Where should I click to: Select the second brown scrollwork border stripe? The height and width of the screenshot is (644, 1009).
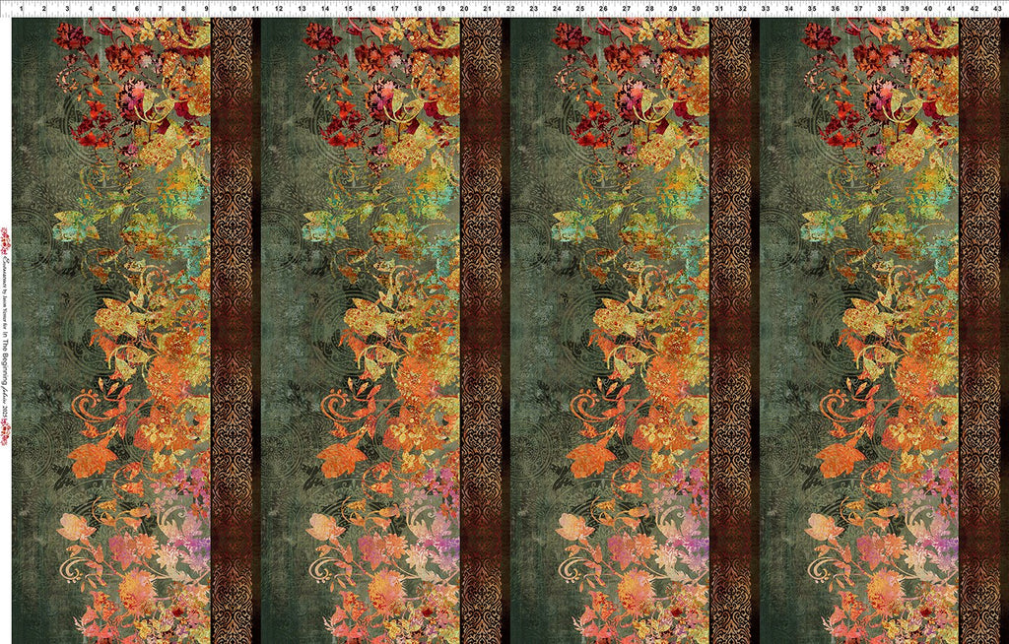pyautogui.click(x=481, y=325)
